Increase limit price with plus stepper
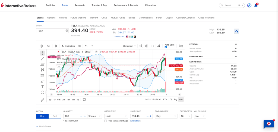This screenshot has width=278, height=132. click(x=150, y=116)
